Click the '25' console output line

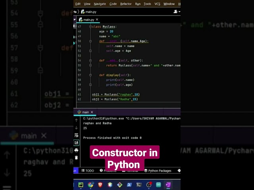point(85,128)
